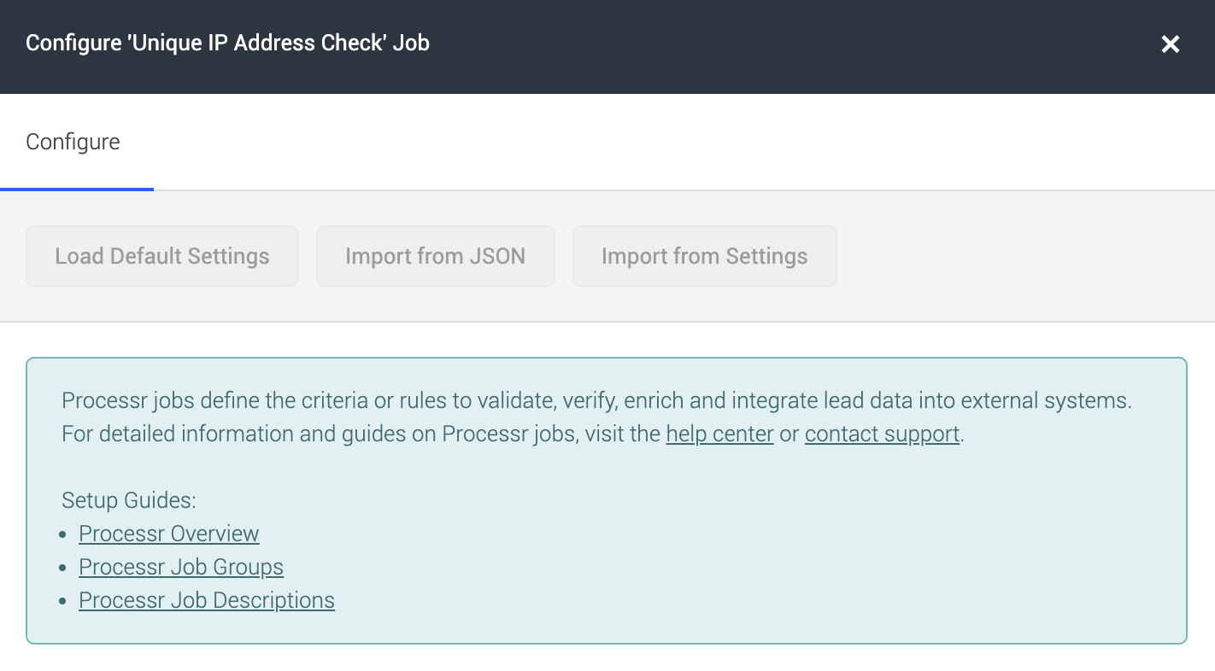
Task: View the Processr Overview setup guide
Action: tap(168, 533)
